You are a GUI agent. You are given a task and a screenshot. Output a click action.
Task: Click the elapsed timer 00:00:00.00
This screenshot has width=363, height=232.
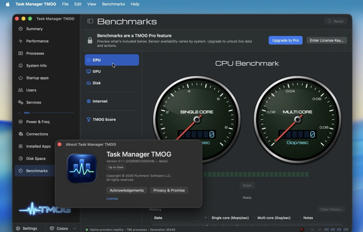coord(336,229)
